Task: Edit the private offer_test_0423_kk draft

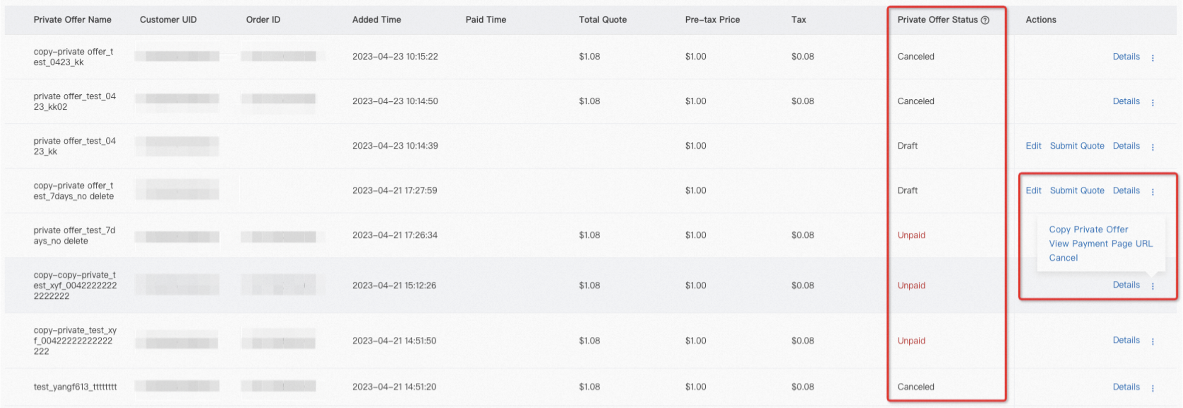Action: [x=1033, y=146]
